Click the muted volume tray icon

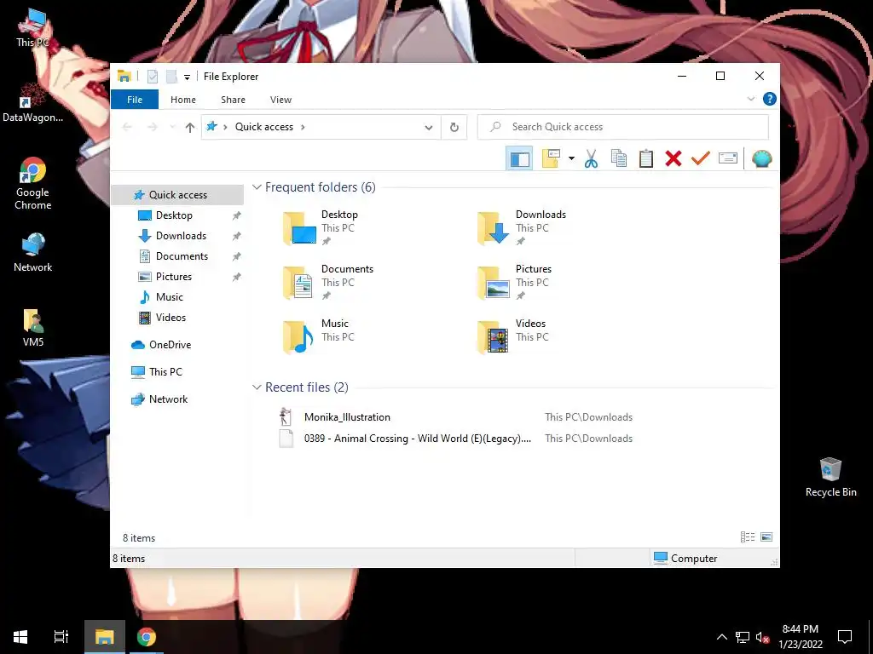(763, 637)
